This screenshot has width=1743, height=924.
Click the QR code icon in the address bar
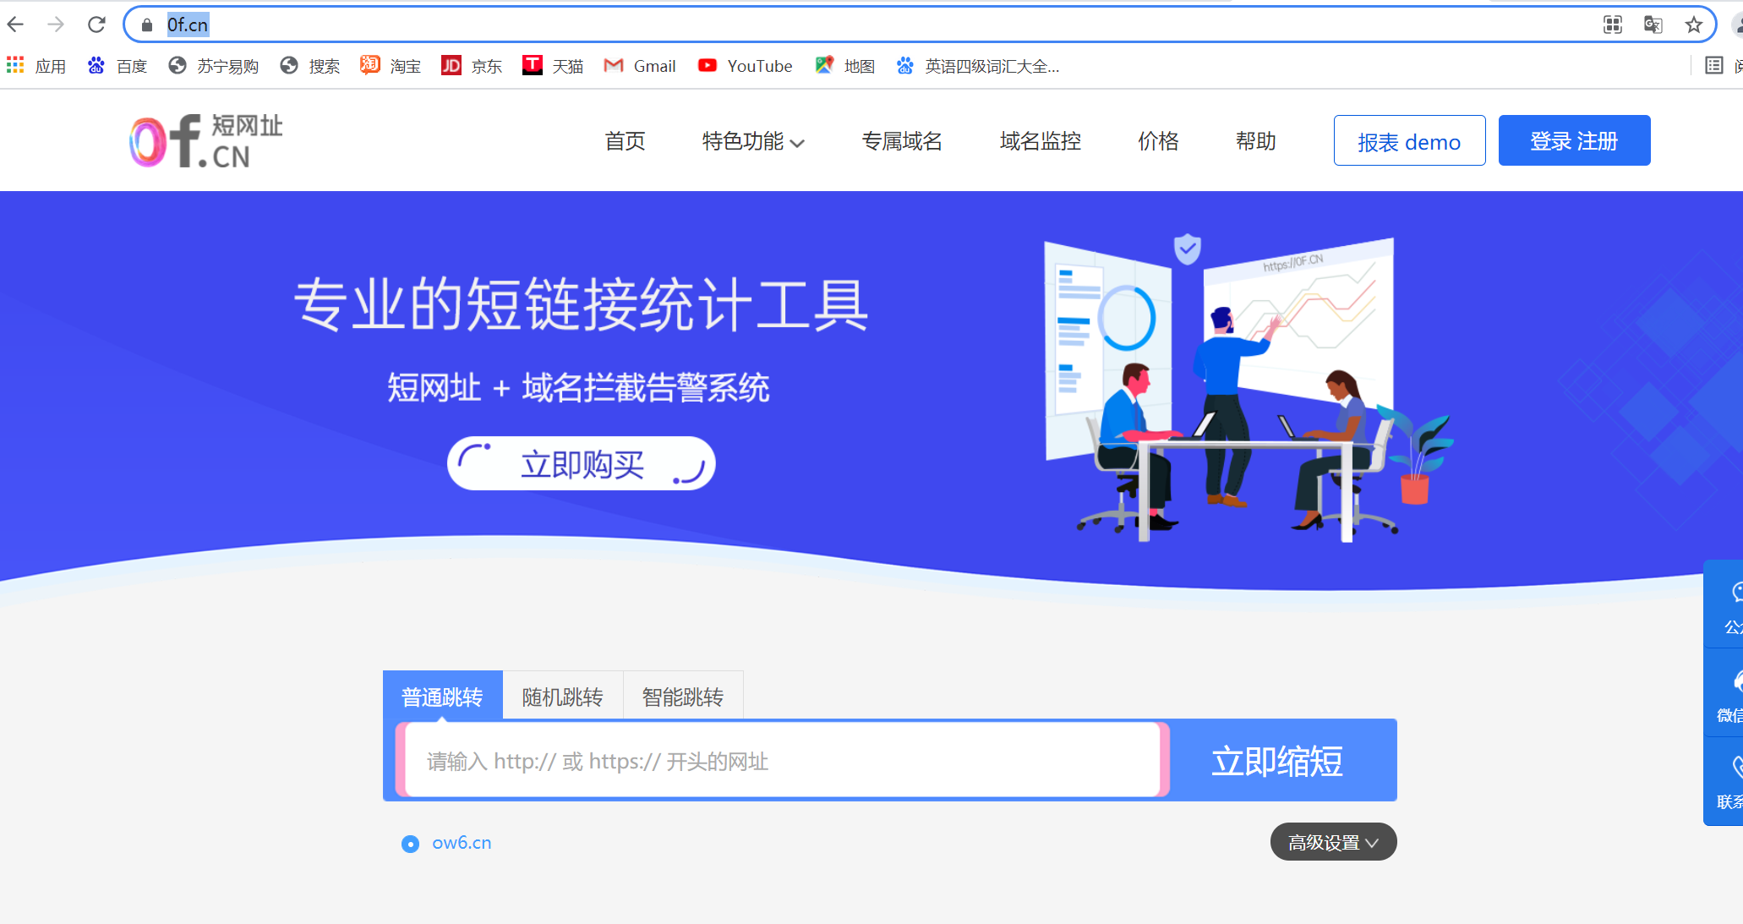(1613, 25)
